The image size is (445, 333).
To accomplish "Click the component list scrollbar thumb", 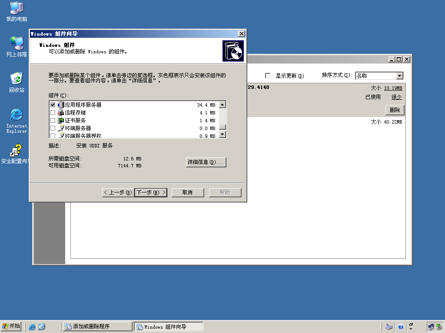I will [x=222, y=127].
